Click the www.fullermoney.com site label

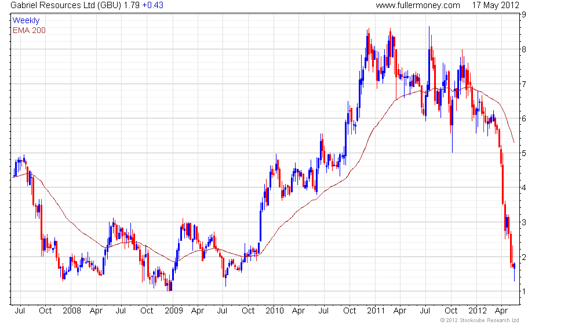(418, 5)
